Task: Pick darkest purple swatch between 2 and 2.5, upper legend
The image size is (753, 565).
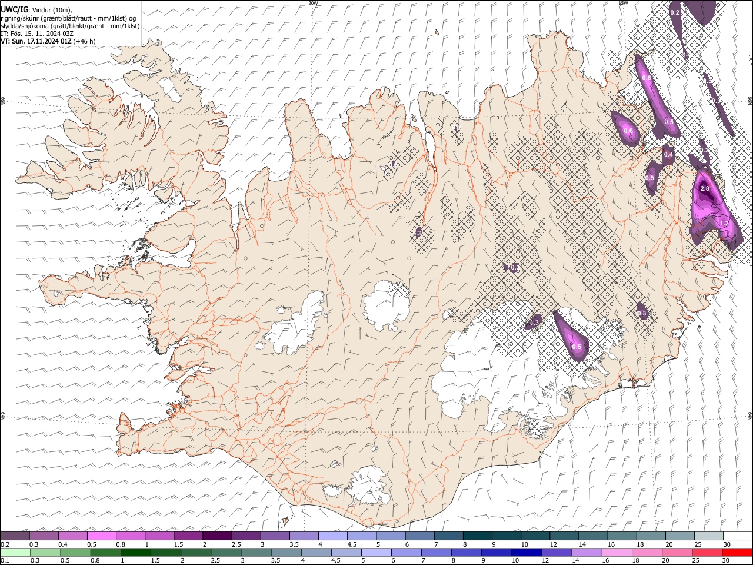Action: click(x=217, y=536)
